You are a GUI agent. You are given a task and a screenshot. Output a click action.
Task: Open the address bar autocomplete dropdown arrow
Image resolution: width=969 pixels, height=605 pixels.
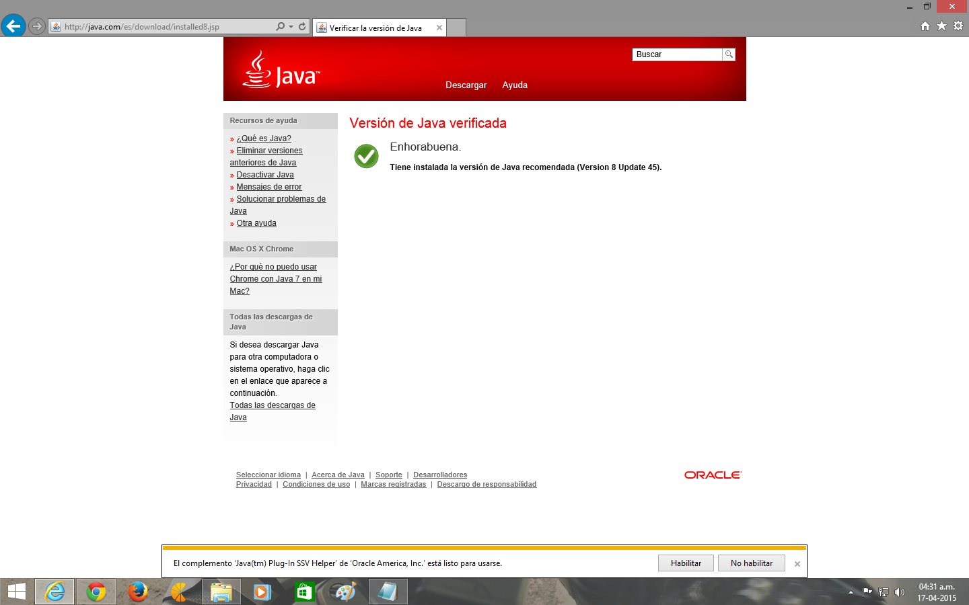[291, 27]
